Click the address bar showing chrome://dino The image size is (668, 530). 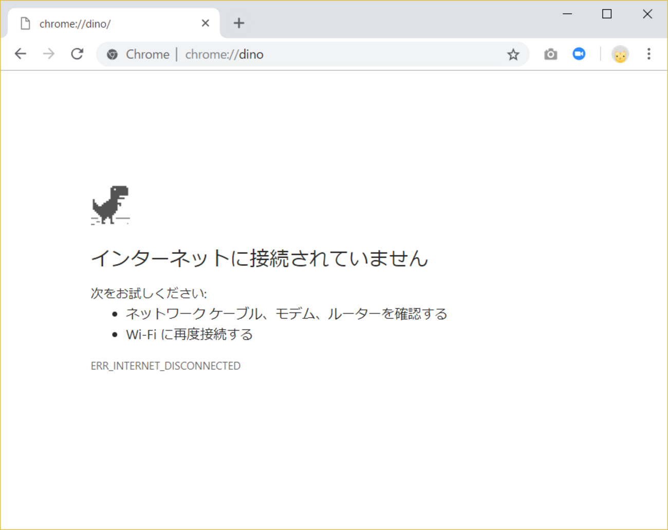point(312,54)
